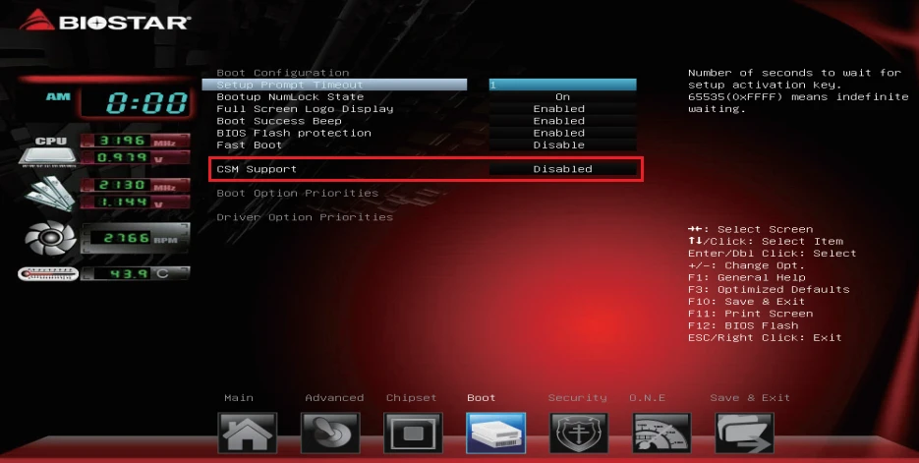Switch to the Security tab label
This screenshot has height=463, width=919.
click(577, 398)
